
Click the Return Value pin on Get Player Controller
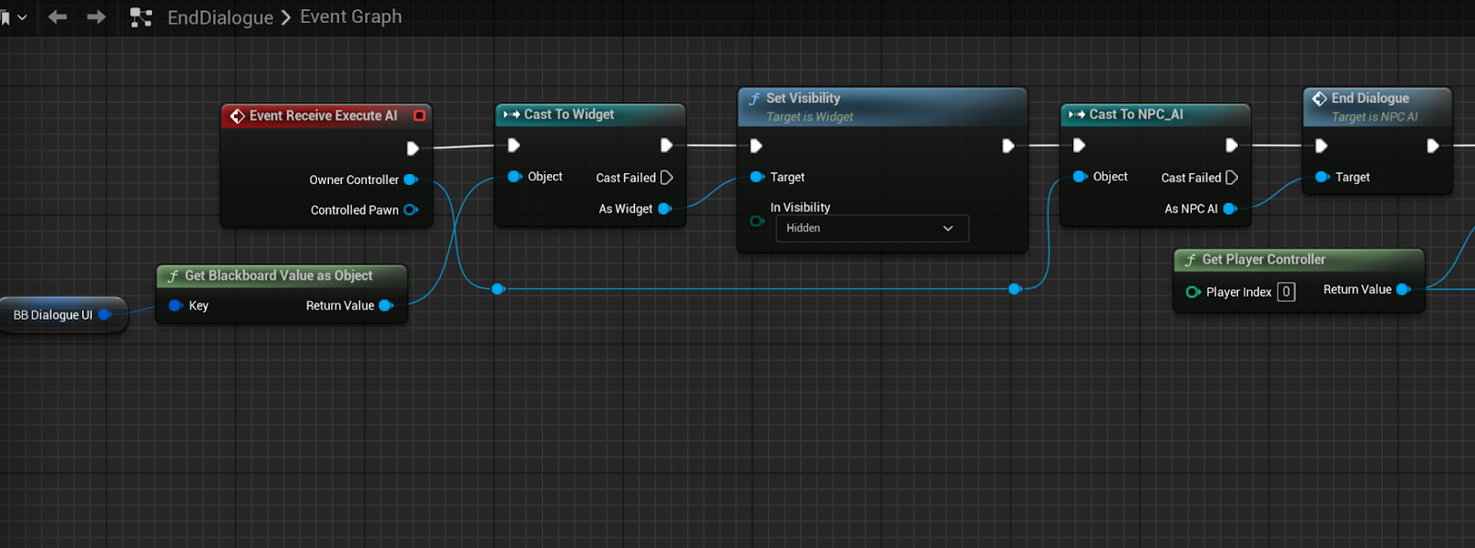tap(1403, 289)
